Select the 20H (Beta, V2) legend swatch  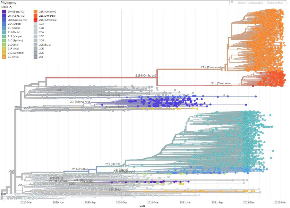pyautogui.click(x=4, y=12)
